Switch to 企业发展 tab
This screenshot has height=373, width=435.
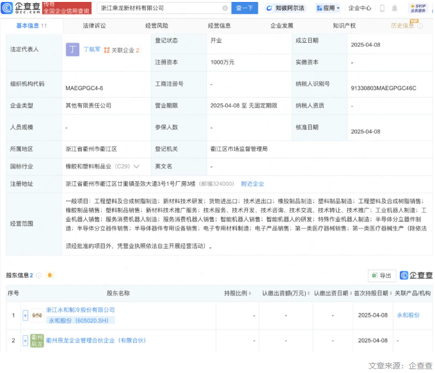[x=281, y=26]
